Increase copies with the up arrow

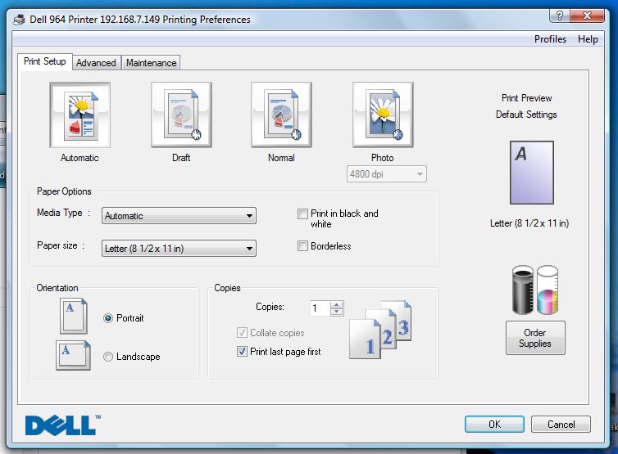click(x=336, y=305)
